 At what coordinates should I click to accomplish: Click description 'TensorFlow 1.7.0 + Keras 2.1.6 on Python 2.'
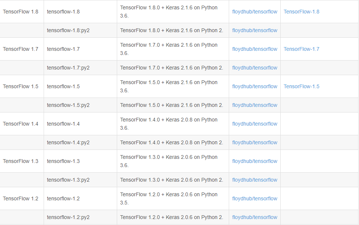coord(172,68)
